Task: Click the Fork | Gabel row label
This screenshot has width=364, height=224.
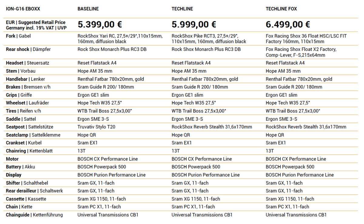Action: point(18,36)
